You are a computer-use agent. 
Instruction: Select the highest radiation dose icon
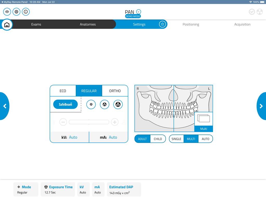[118, 104]
